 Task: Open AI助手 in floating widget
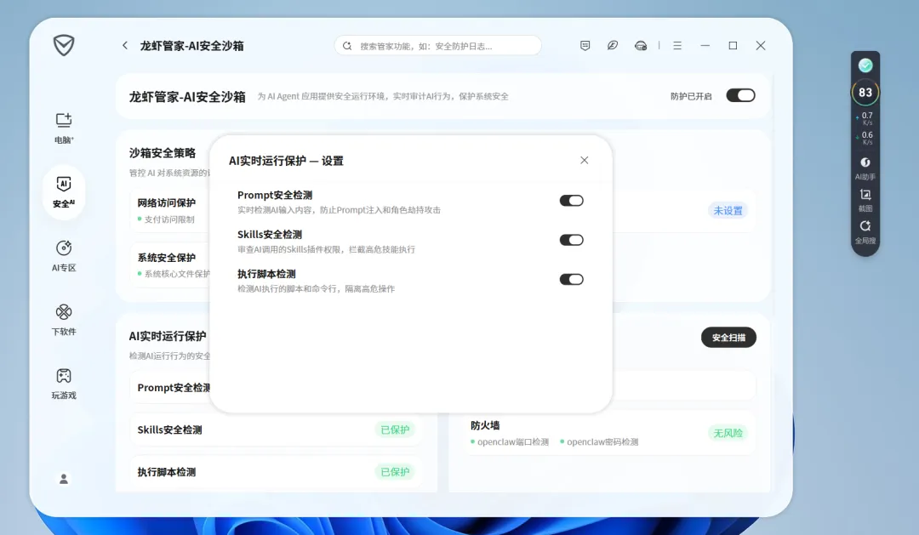pos(865,168)
